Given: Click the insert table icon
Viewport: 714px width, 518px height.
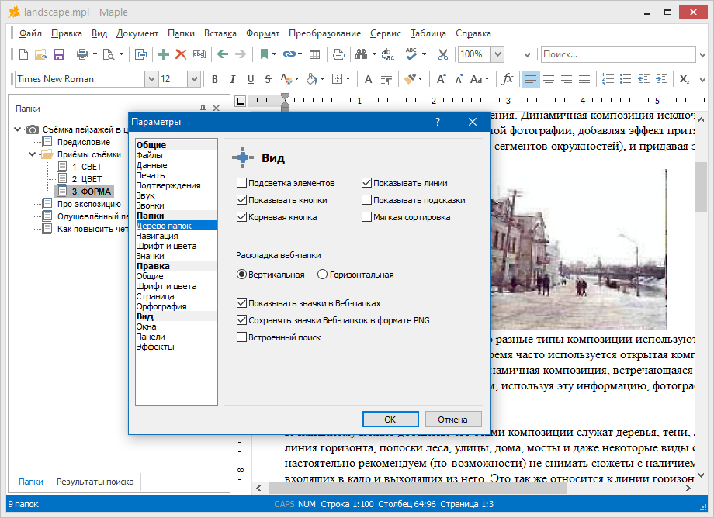Looking at the screenshot, I should tap(314, 54).
